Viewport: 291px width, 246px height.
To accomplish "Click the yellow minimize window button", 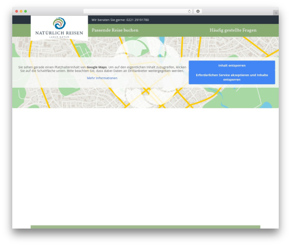I will [x=21, y=11].
